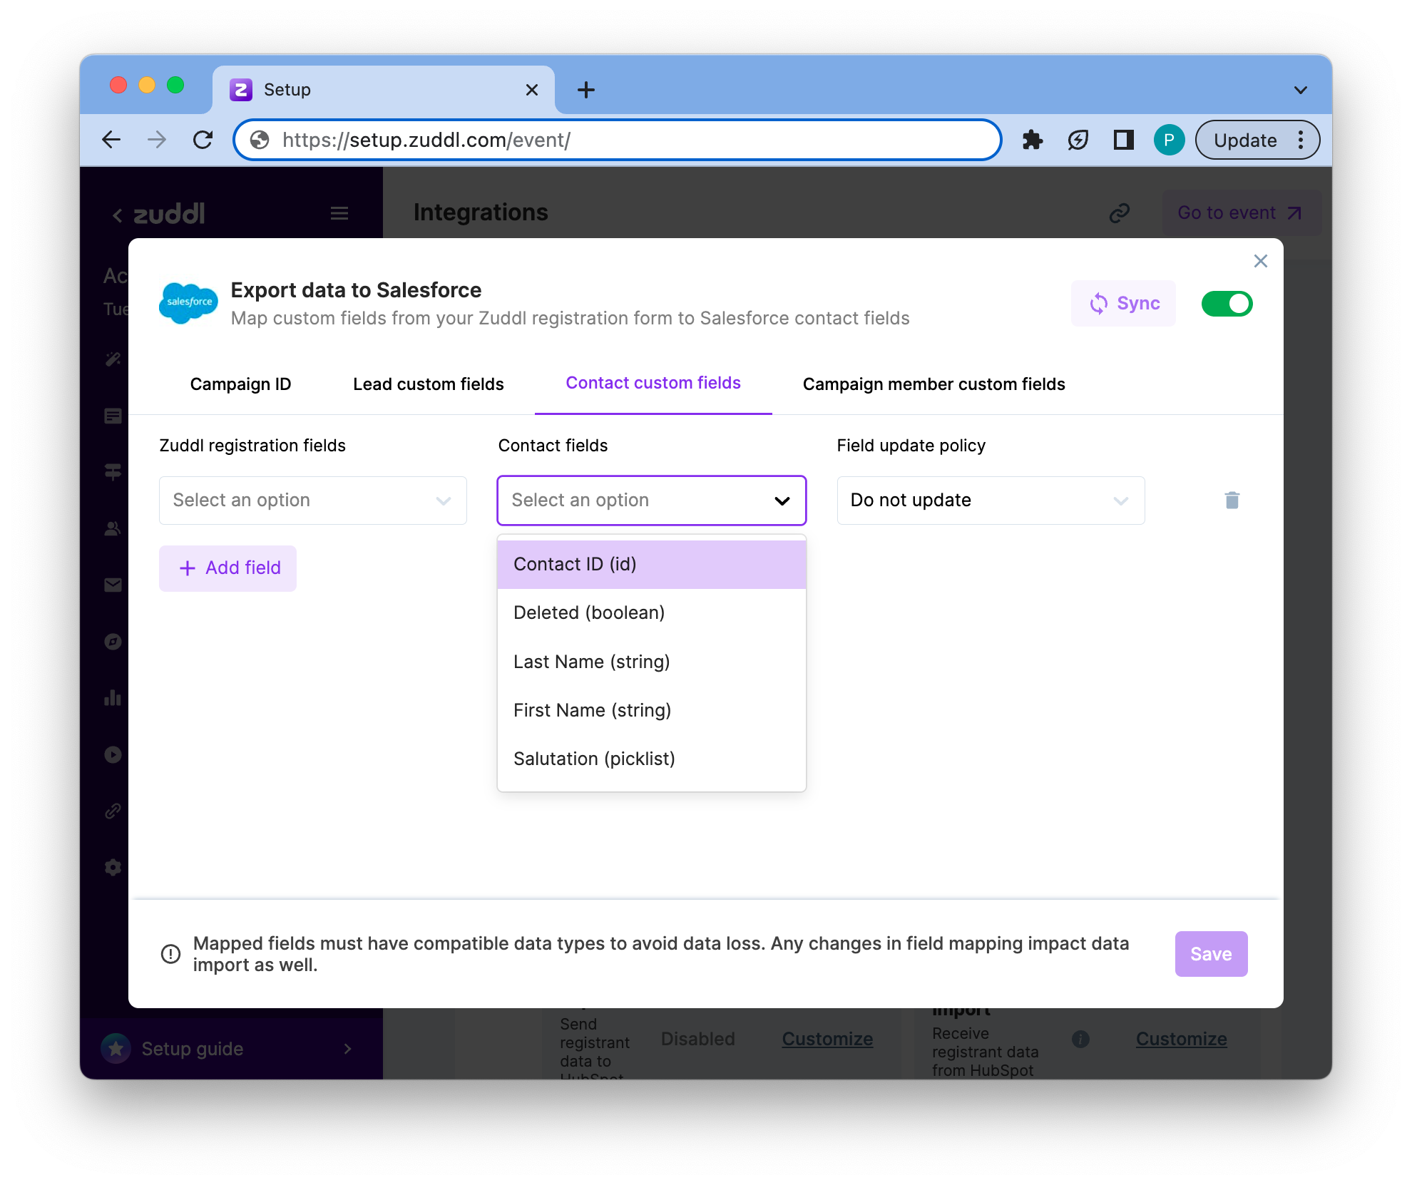
Task: Select the Contact custom fields tab
Action: point(653,383)
